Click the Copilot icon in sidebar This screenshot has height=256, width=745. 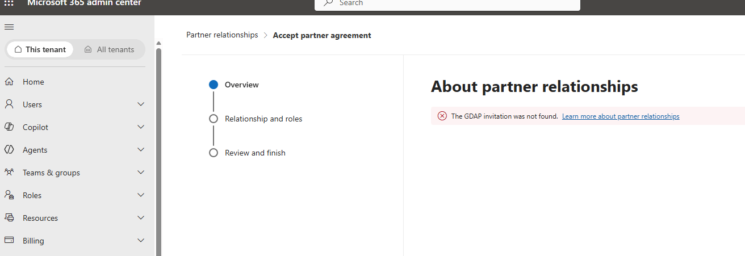coord(9,127)
